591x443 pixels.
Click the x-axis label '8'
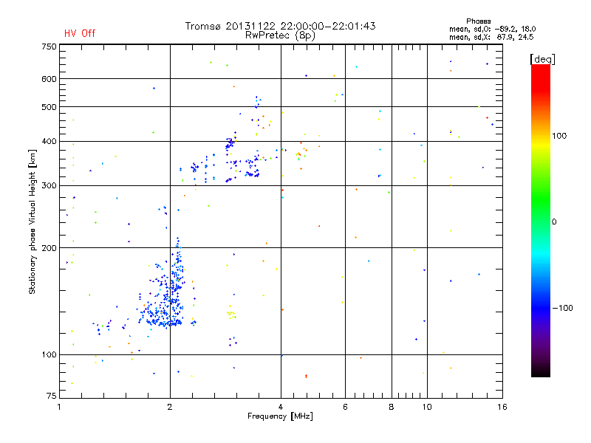tap(392, 407)
